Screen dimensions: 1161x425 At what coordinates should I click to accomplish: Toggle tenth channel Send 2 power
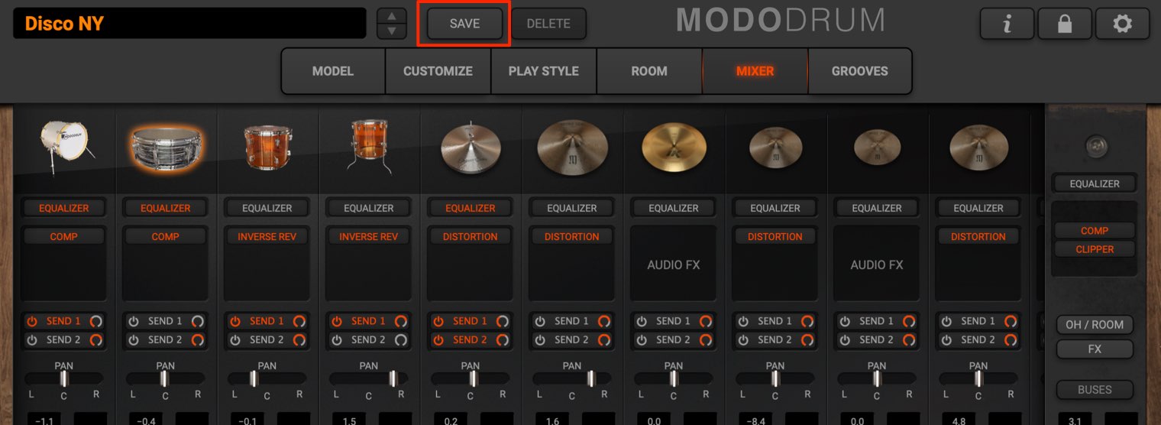946,339
